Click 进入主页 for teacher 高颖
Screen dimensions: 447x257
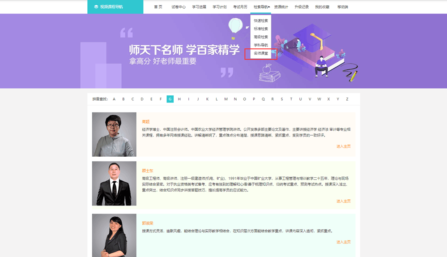[x=343, y=146]
